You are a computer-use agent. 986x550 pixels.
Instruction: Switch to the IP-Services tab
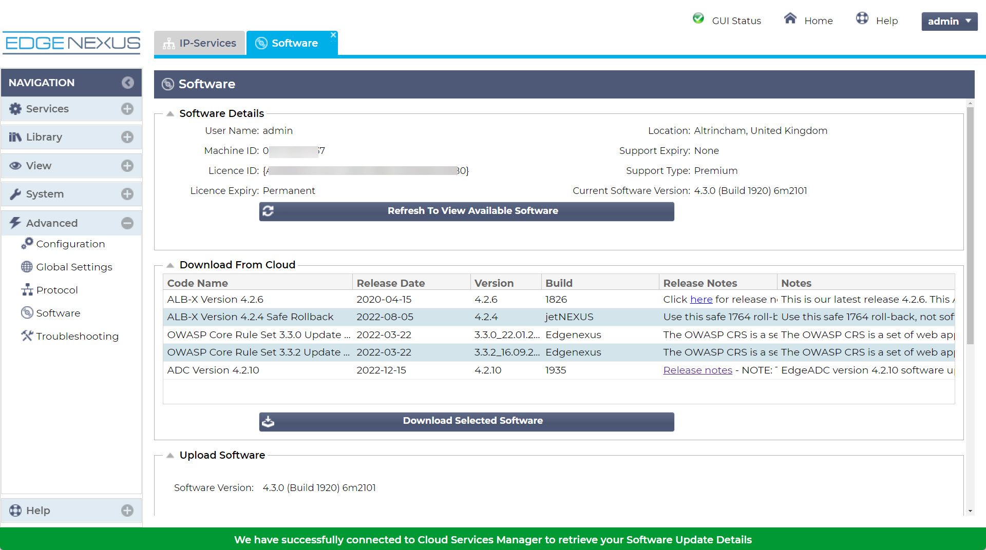pyautogui.click(x=199, y=43)
